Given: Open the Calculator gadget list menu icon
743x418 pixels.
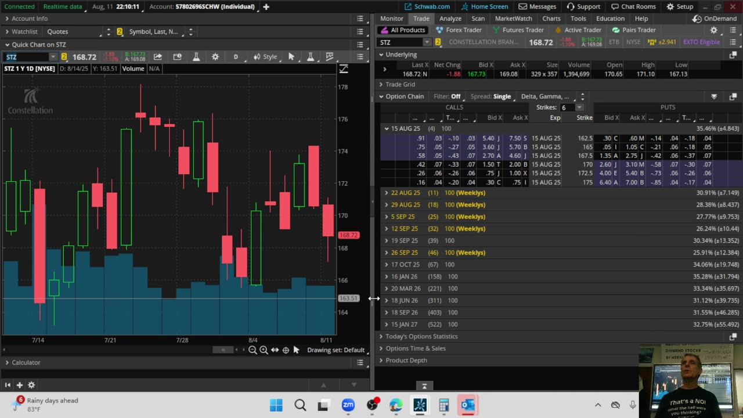Looking at the screenshot, I should tap(360, 362).
